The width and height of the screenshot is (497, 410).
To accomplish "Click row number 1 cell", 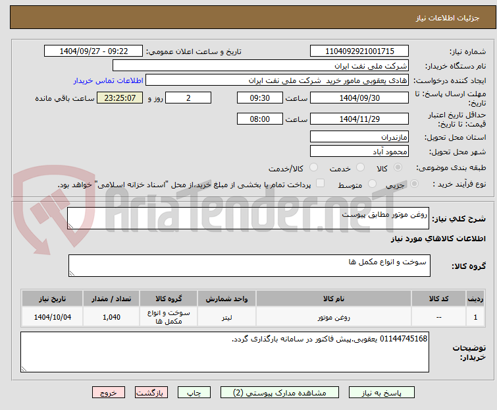I will [x=475, y=316].
